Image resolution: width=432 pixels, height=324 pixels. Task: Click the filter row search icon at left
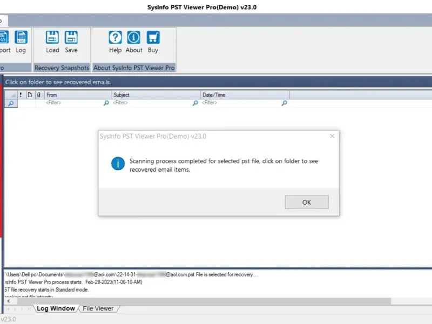click(11, 104)
